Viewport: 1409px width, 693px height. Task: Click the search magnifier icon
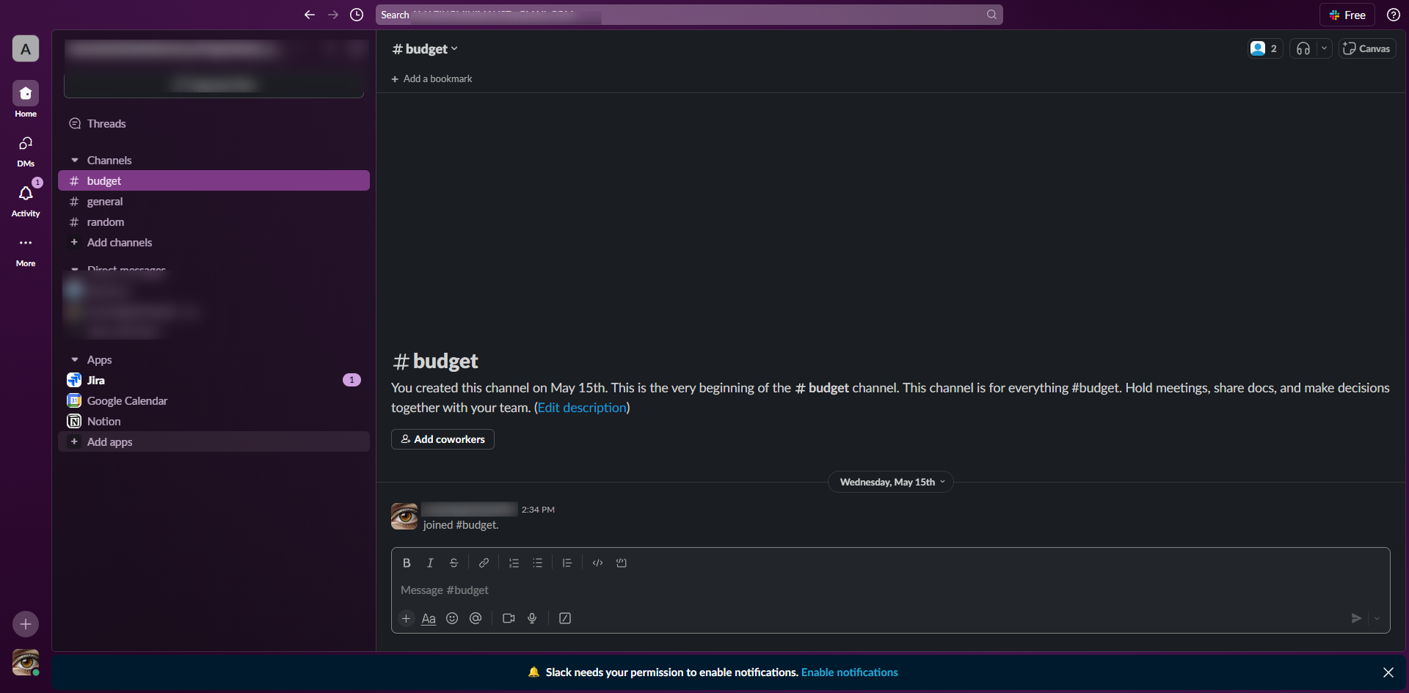coord(991,15)
